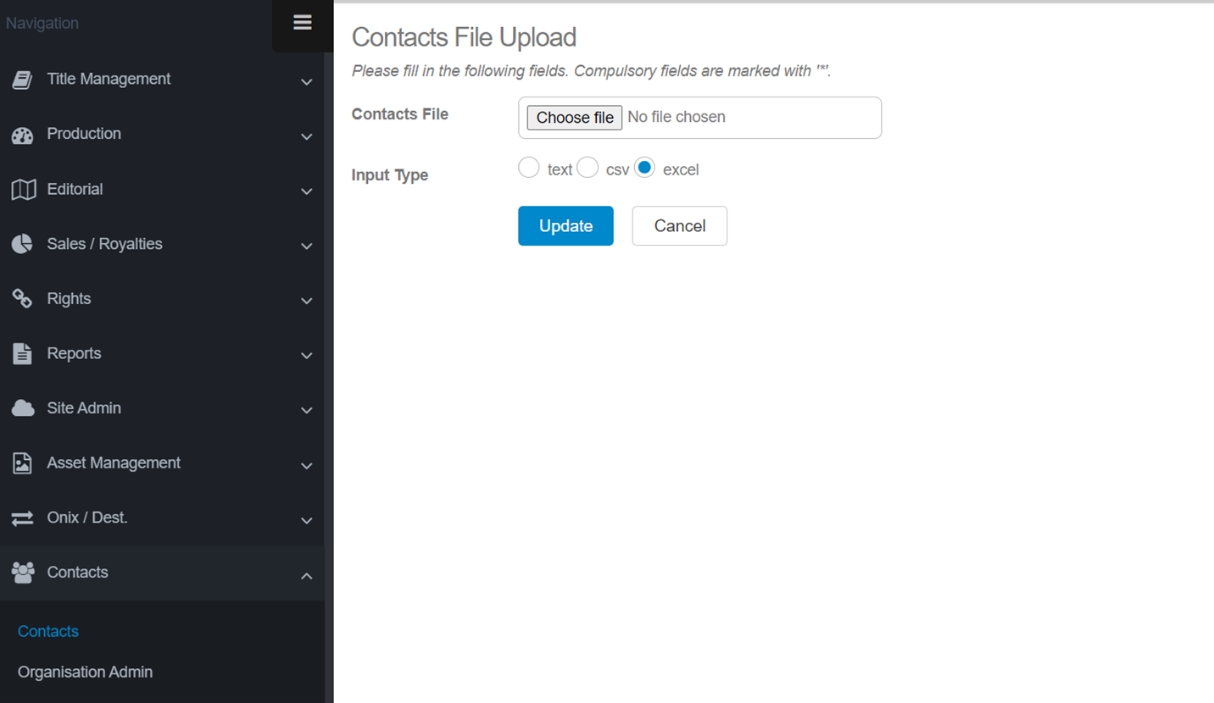
Task: Open the Reports menu label
Action: [x=74, y=353]
